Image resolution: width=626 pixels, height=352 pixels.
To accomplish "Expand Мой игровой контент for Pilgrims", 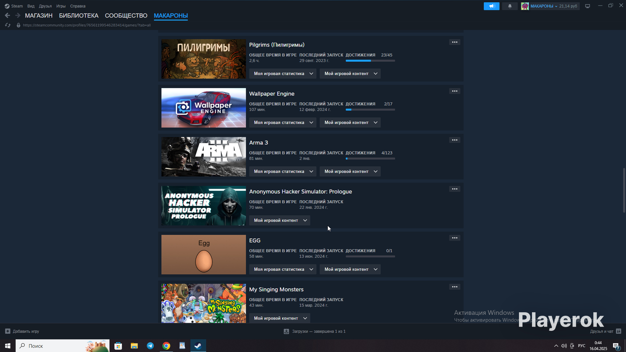I will point(350,74).
